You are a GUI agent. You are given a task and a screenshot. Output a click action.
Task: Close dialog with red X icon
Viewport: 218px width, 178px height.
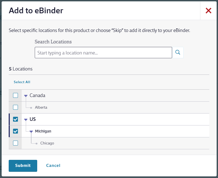[x=208, y=11]
